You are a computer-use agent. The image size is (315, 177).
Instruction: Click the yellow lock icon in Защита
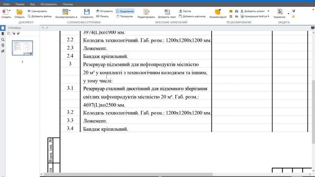pos(293,16)
